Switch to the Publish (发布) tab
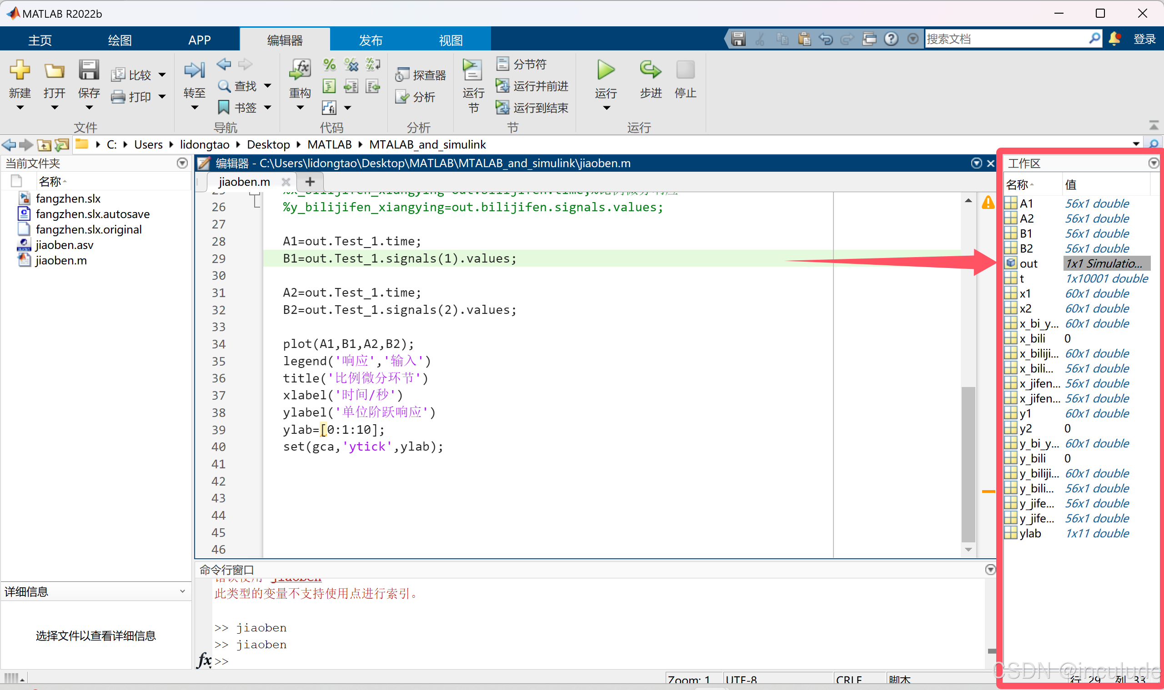 [371, 40]
